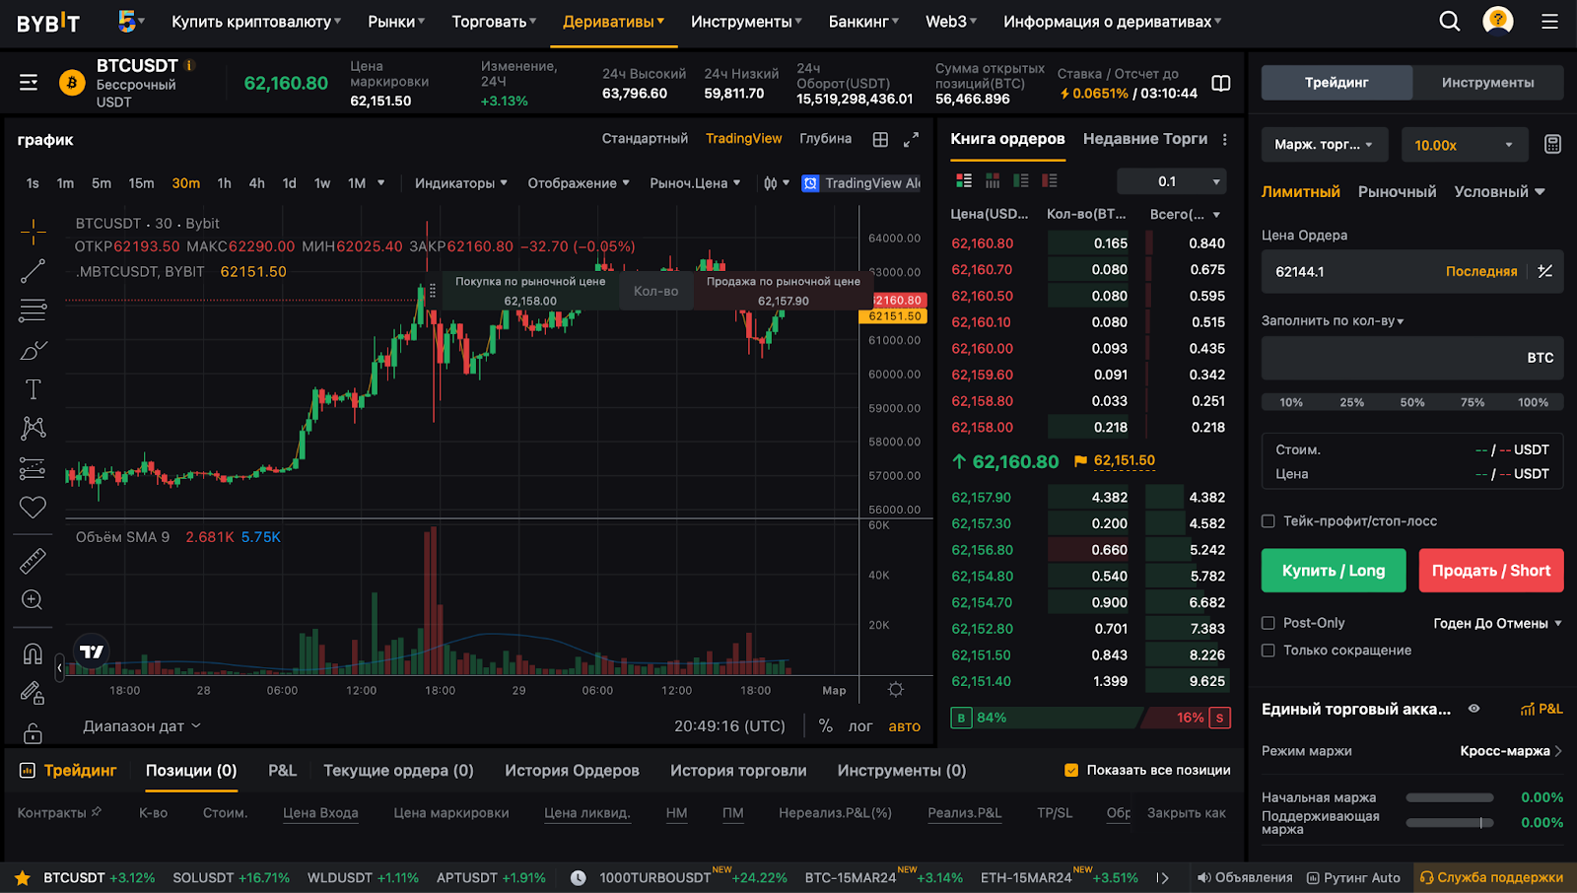Select the crosshair cursor tool on the chart
This screenshot has width=1577, height=893.
pyautogui.click(x=33, y=231)
